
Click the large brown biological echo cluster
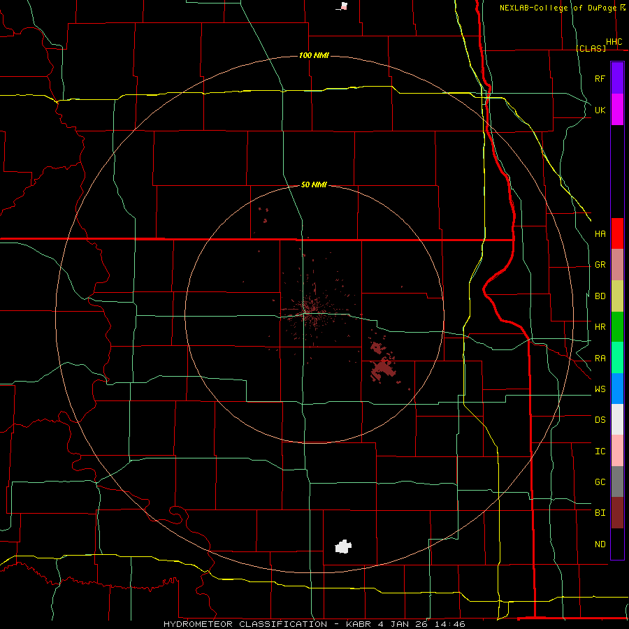tap(382, 368)
